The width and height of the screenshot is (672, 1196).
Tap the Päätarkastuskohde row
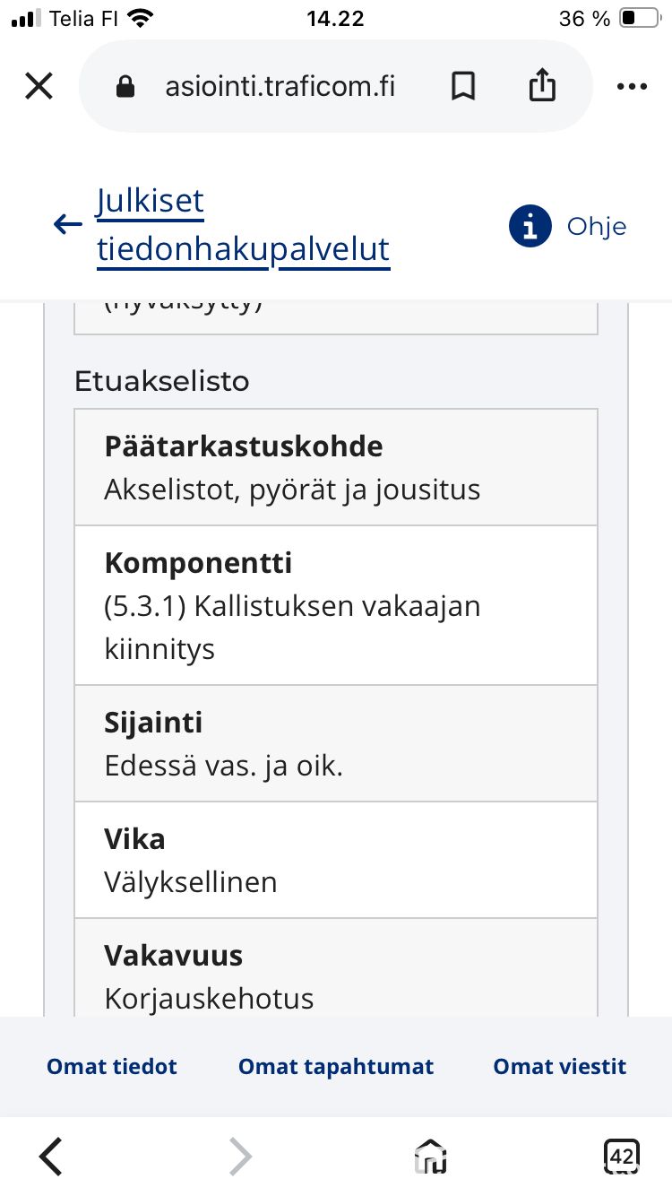pyautogui.click(x=336, y=467)
